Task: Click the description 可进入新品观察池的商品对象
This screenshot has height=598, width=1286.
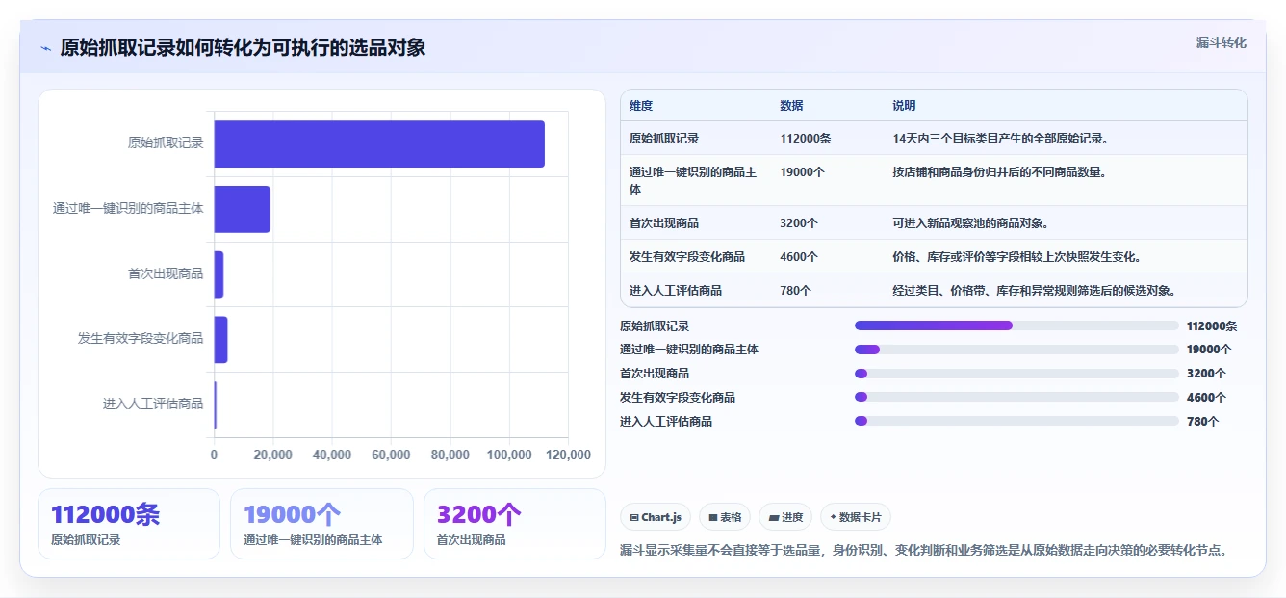Action: pyautogui.click(x=970, y=223)
